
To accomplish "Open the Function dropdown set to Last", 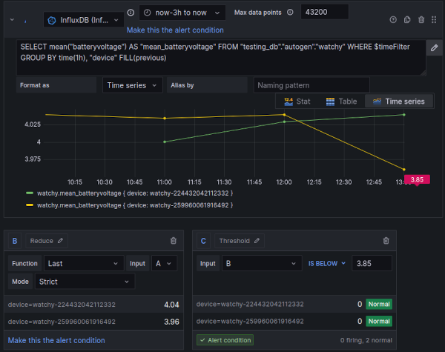I will coord(84,263).
